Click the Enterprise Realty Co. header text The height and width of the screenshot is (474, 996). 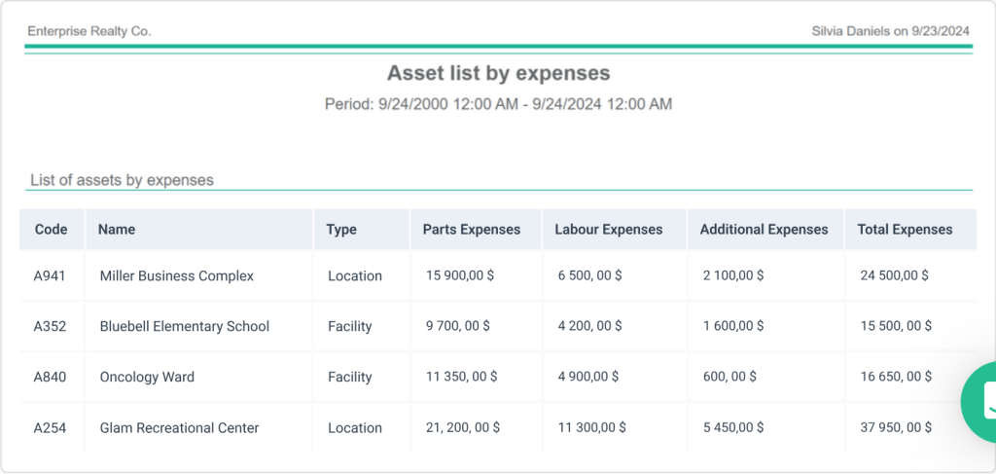tap(89, 31)
